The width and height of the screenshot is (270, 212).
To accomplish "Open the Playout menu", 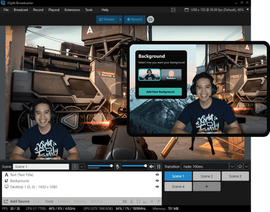I will point(54,10).
